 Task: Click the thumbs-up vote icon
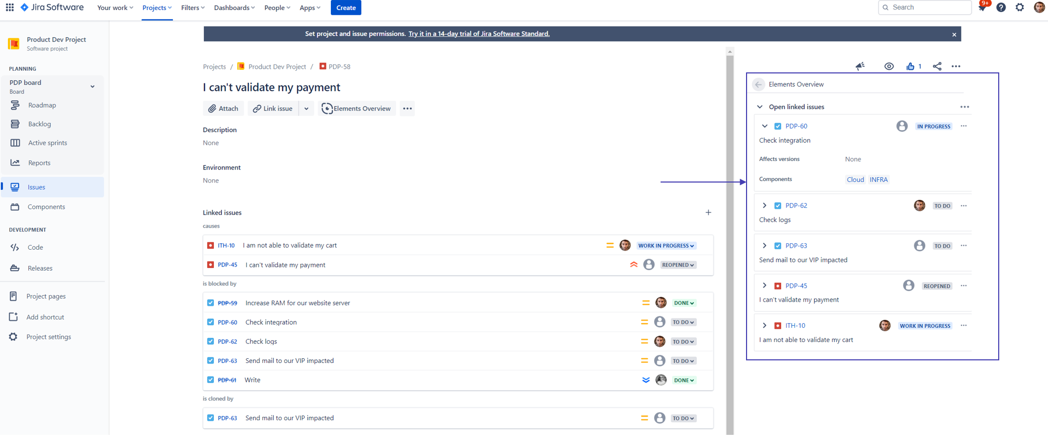pyautogui.click(x=910, y=66)
